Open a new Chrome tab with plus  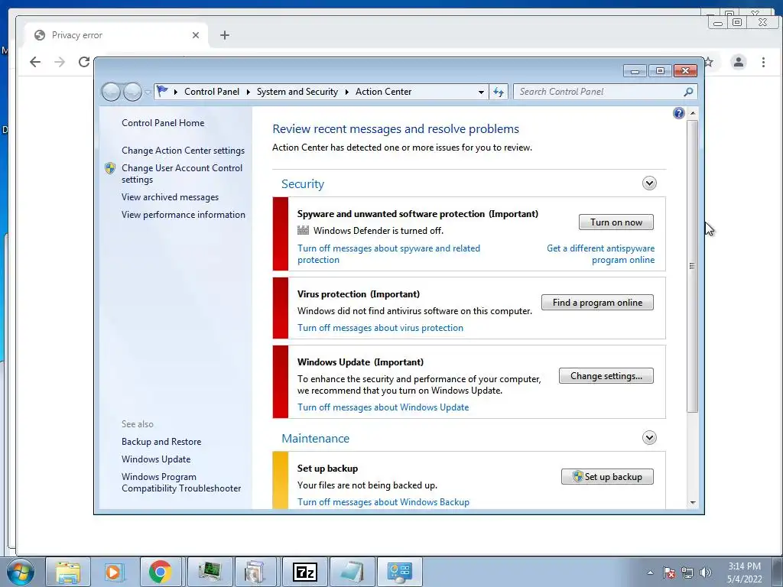[x=225, y=35]
